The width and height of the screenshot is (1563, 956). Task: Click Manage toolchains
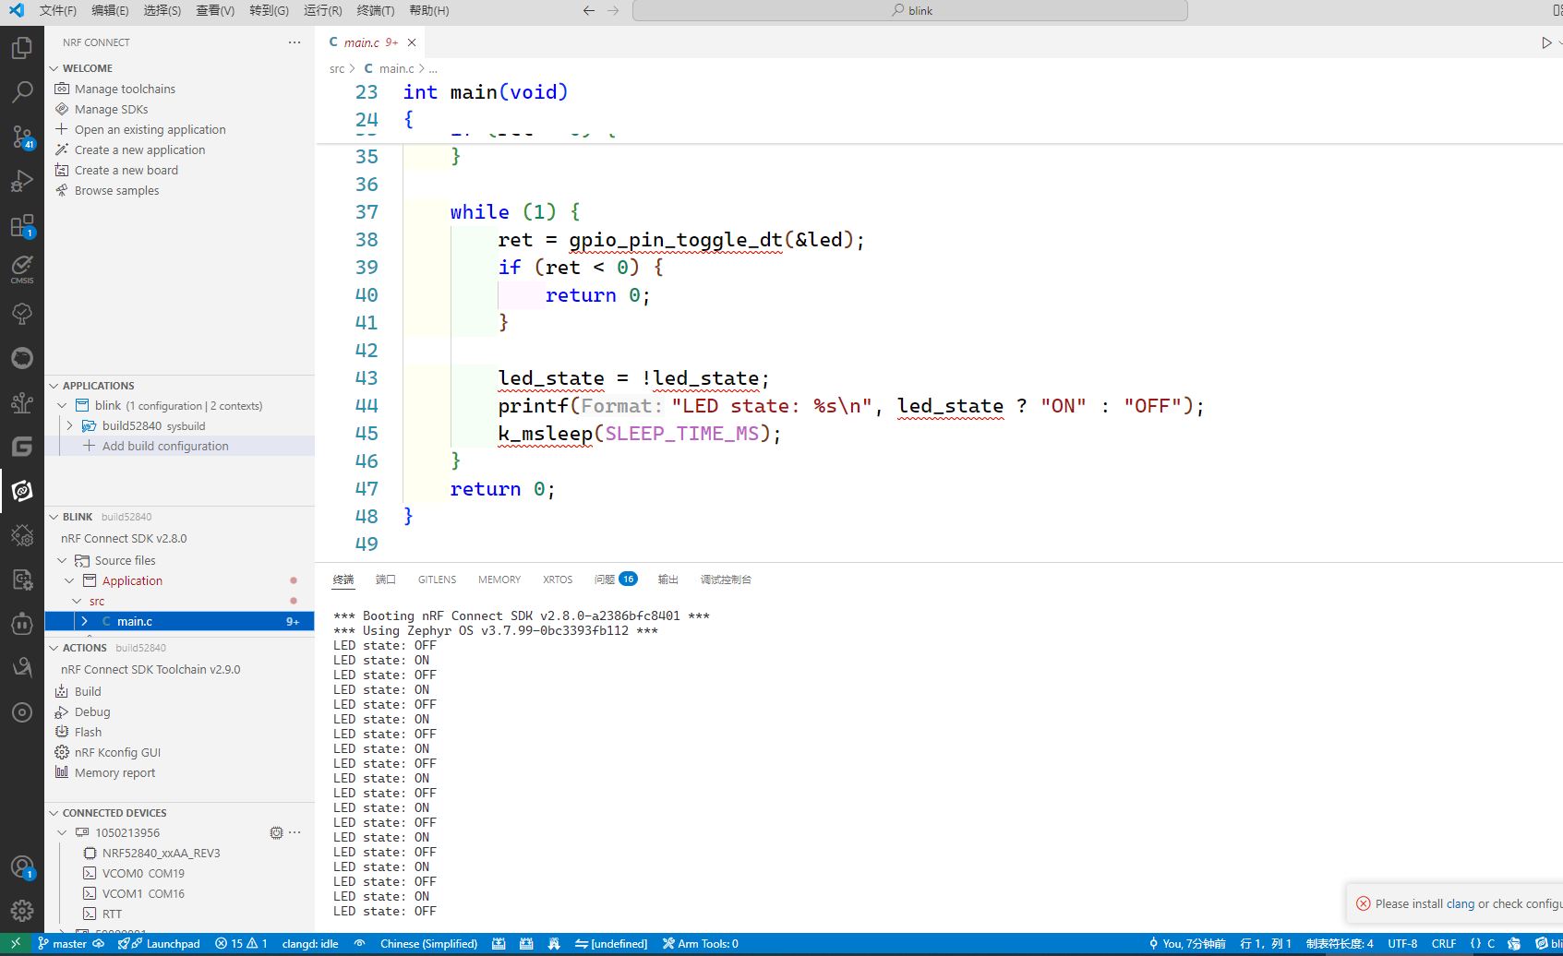click(x=125, y=90)
